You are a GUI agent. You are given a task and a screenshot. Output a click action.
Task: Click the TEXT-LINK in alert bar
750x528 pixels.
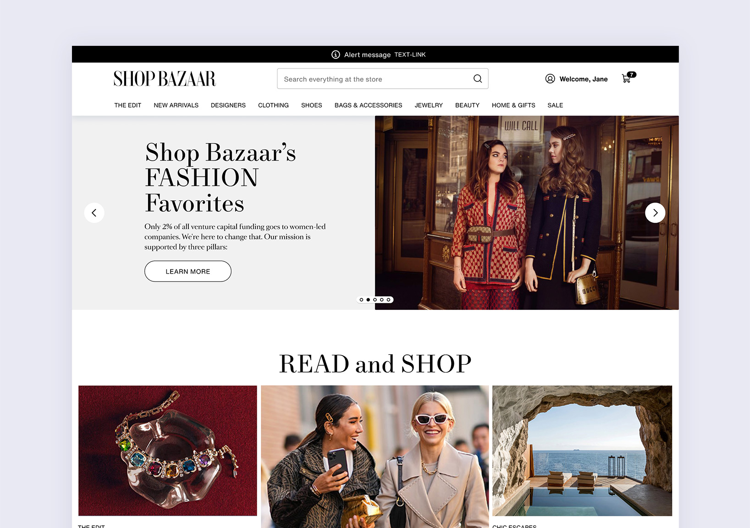click(x=410, y=55)
